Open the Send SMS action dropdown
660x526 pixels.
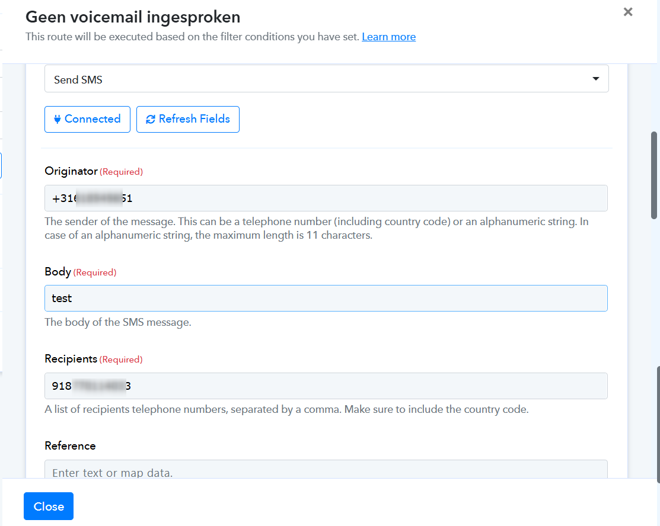point(326,79)
